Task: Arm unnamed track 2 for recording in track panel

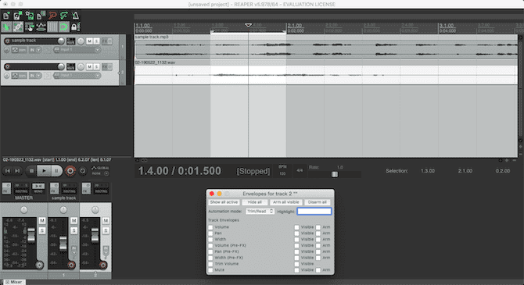Action: 7,66
